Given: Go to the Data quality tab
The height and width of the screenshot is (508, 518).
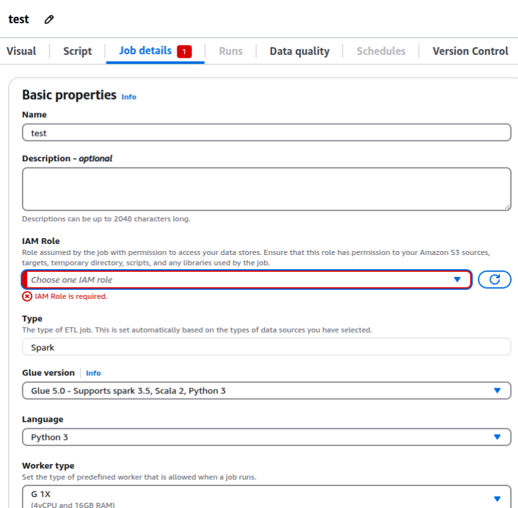Looking at the screenshot, I should point(299,51).
